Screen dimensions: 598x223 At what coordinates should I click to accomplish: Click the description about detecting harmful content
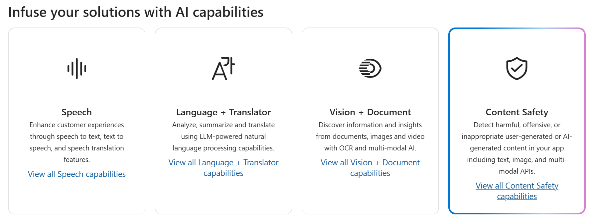517,148
